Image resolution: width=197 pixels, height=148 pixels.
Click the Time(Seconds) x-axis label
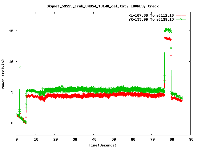tap(103, 145)
